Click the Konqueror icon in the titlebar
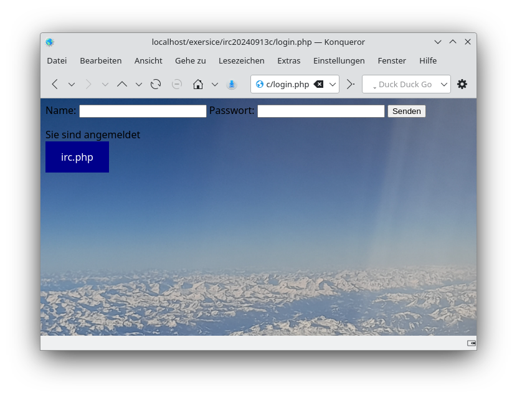This screenshot has width=517, height=398. (49, 42)
